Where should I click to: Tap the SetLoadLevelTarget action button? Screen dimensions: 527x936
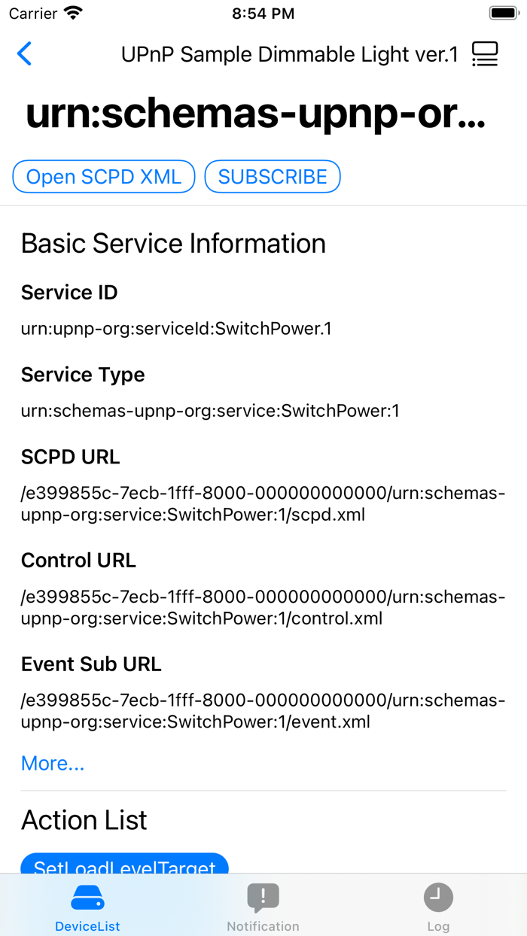click(x=124, y=867)
